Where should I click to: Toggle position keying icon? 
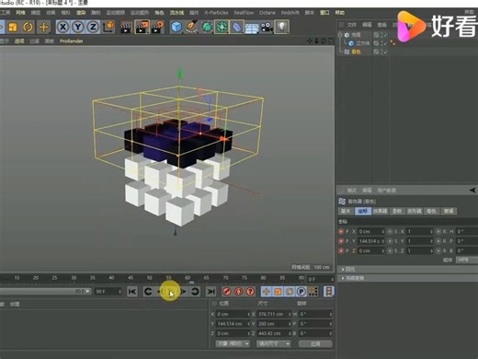266,292
